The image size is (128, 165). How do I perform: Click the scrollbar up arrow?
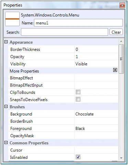click(x=121, y=41)
